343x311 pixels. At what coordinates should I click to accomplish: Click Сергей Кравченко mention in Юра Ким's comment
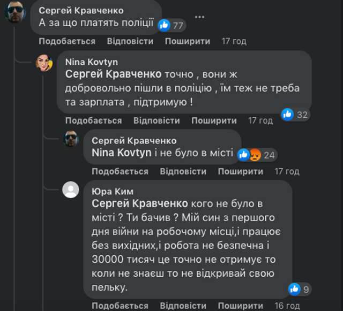click(139, 204)
